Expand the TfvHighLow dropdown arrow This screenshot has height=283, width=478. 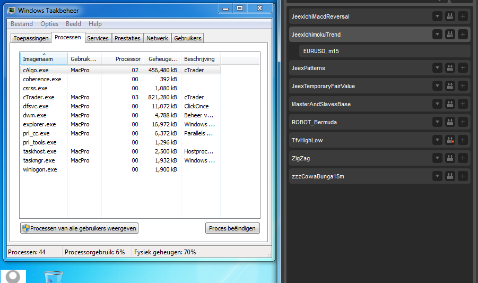[438, 140]
